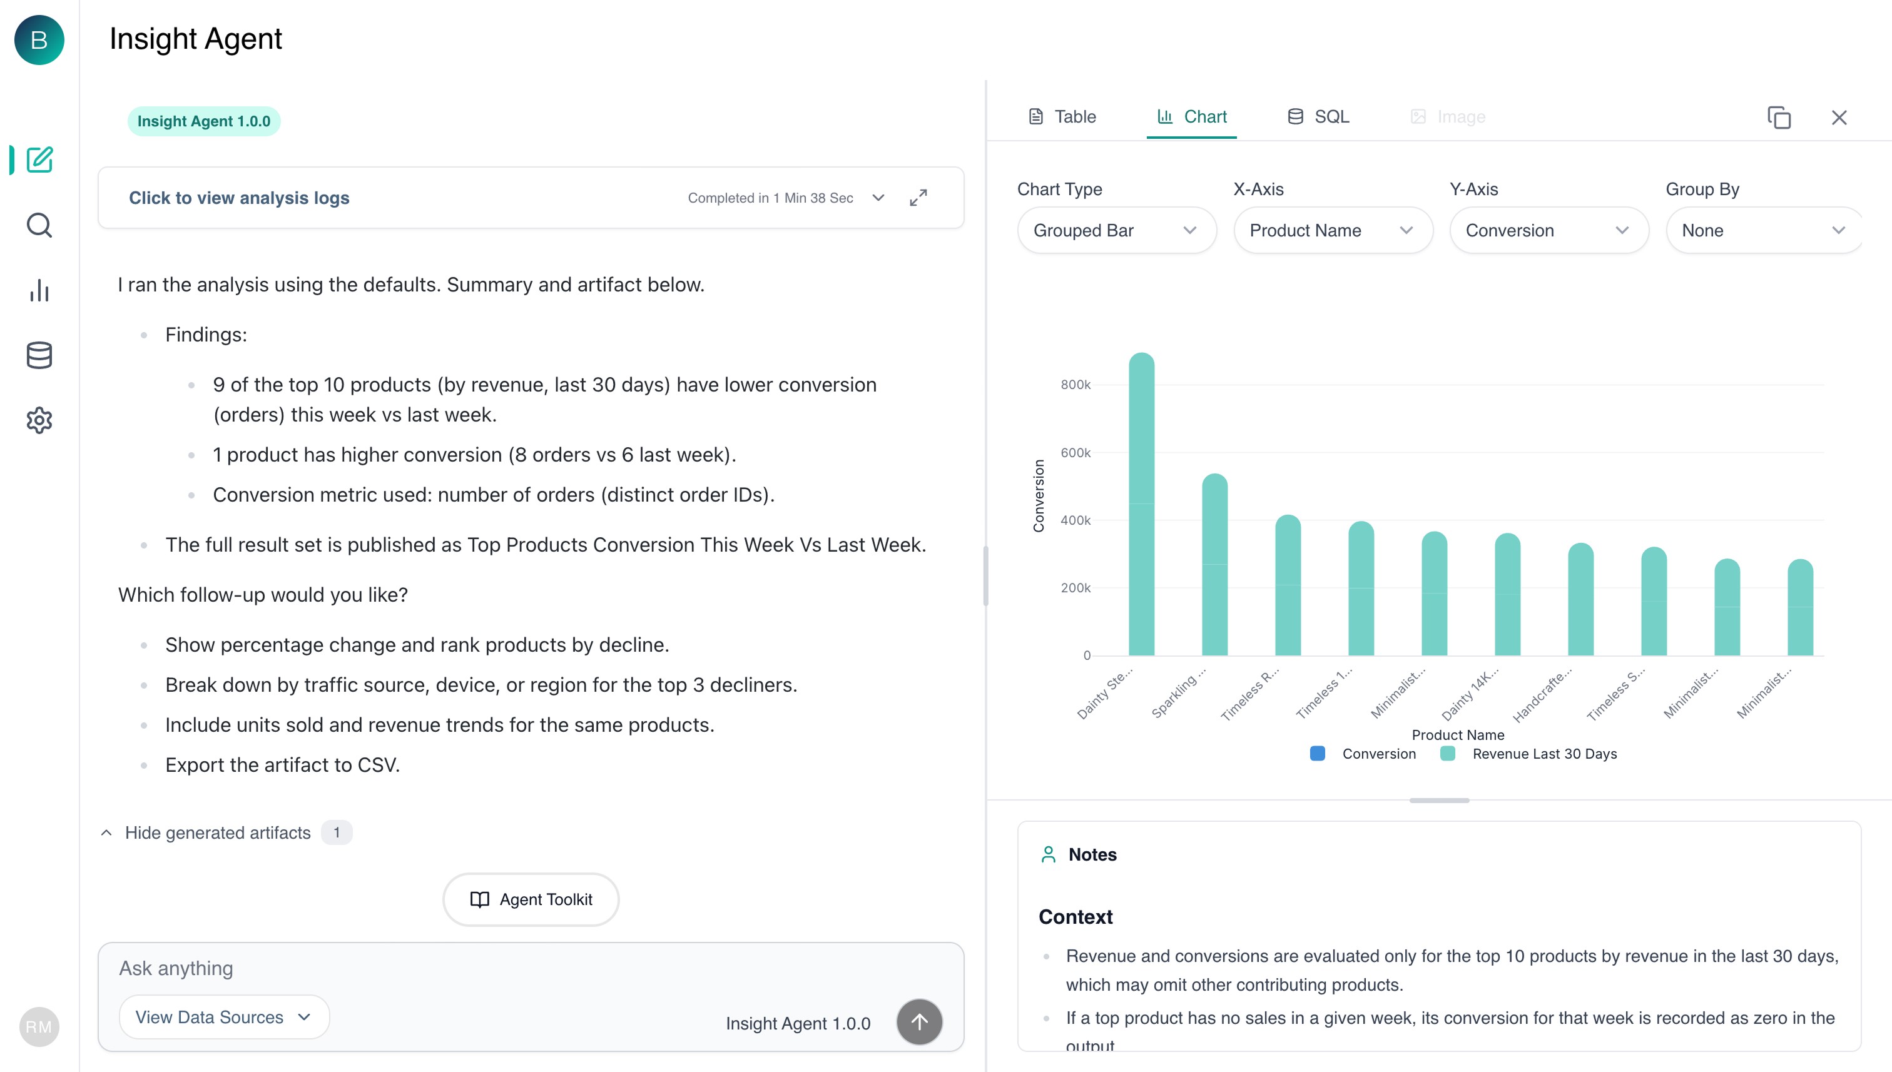Open the bar chart analytics sidebar icon
Image resolution: width=1892 pixels, height=1072 pixels.
[x=40, y=291]
